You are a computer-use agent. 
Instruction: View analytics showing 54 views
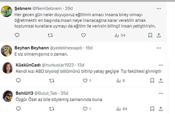pos(120,35)
